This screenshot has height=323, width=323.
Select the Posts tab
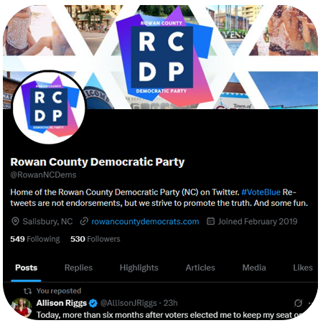(27, 268)
